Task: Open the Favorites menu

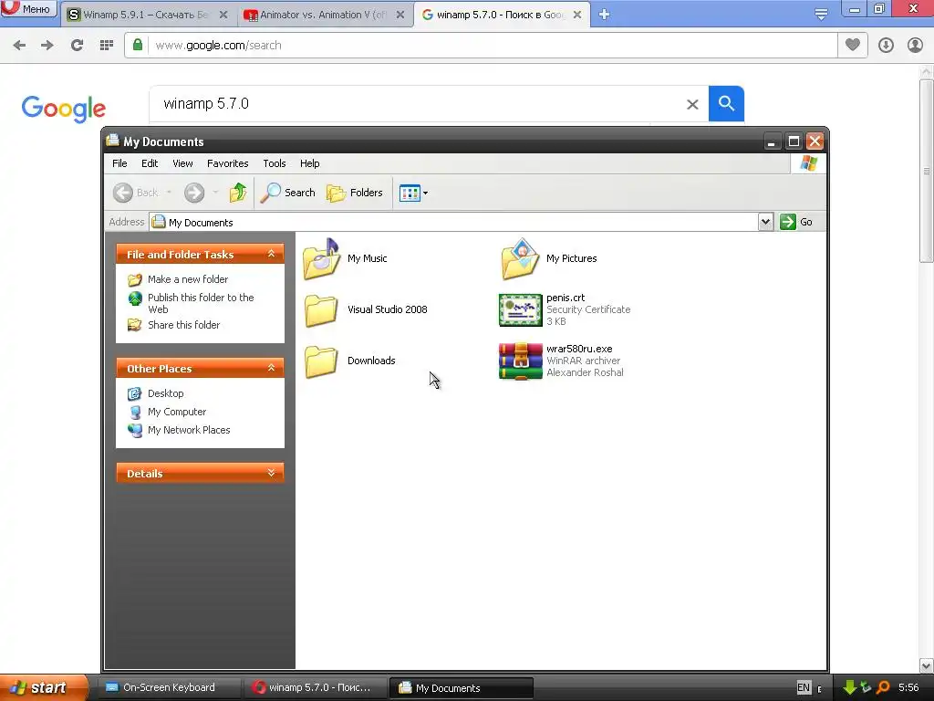Action: [x=227, y=163]
